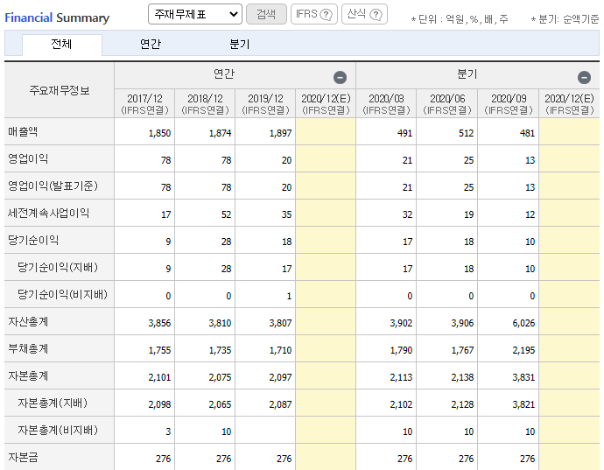This screenshot has height=470, width=604.
Task: Click the 세전계속사업이익 row label
Action: click(48, 213)
